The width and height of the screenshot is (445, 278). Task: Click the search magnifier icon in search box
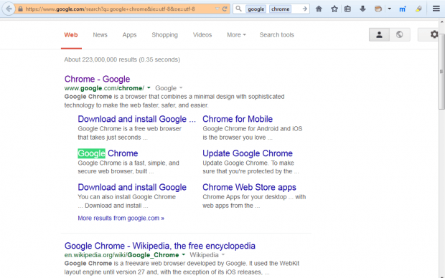pos(239,9)
